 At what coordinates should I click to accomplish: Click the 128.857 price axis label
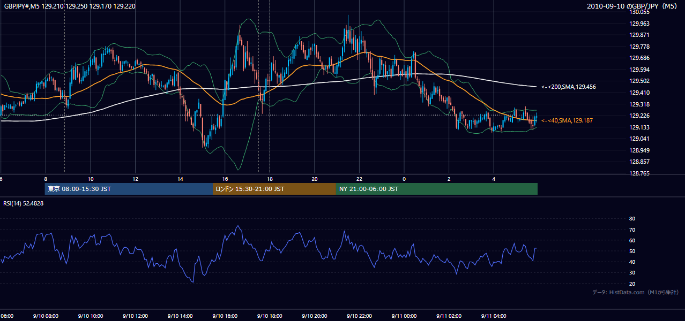click(640, 162)
